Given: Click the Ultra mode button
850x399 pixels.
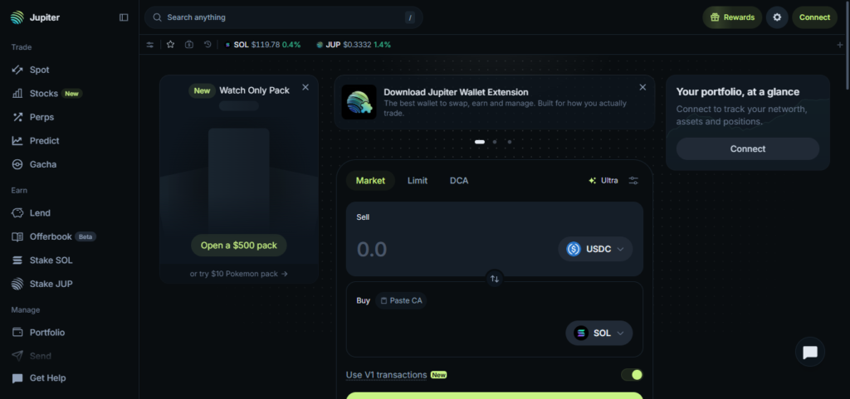Looking at the screenshot, I should point(603,181).
